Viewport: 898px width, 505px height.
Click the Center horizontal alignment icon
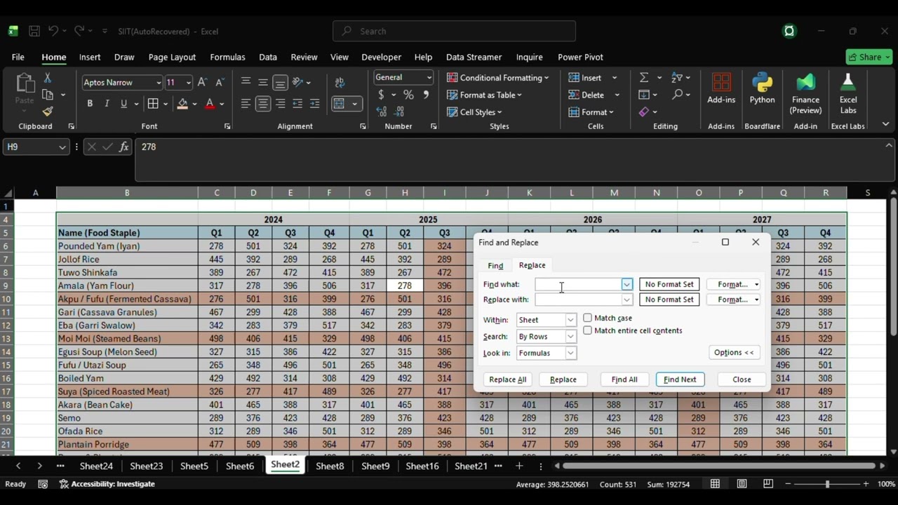point(263,104)
